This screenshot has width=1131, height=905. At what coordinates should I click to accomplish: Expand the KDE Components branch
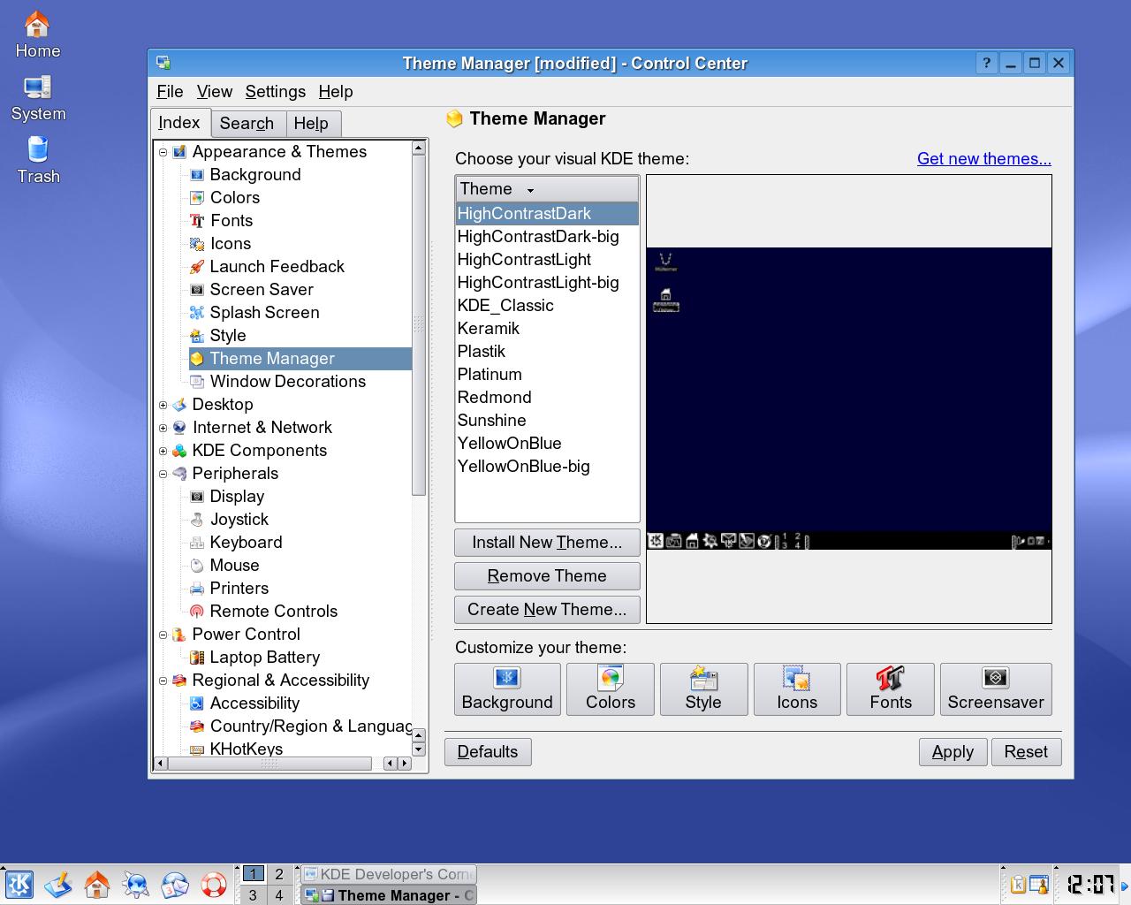click(x=163, y=451)
